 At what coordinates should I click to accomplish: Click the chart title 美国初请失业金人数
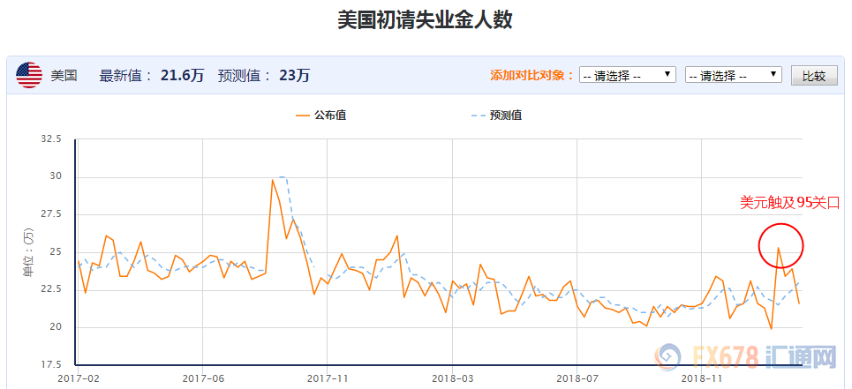[425, 20]
